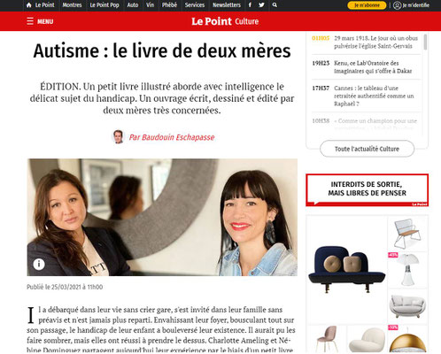The image size is (441, 354).
Task: Click the navy blue sofa product thumbnail
Action: coord(346,269)
